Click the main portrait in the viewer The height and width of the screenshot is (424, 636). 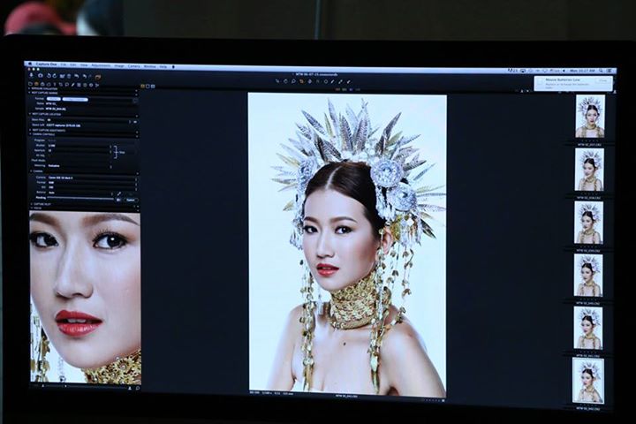[347, 245]
